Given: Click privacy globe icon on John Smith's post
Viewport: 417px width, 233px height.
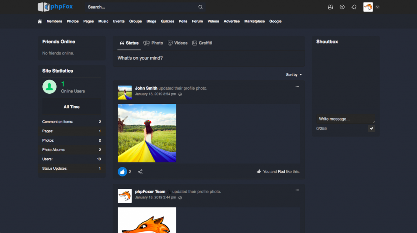Looking at the screenshot, I should click(180, 94).
